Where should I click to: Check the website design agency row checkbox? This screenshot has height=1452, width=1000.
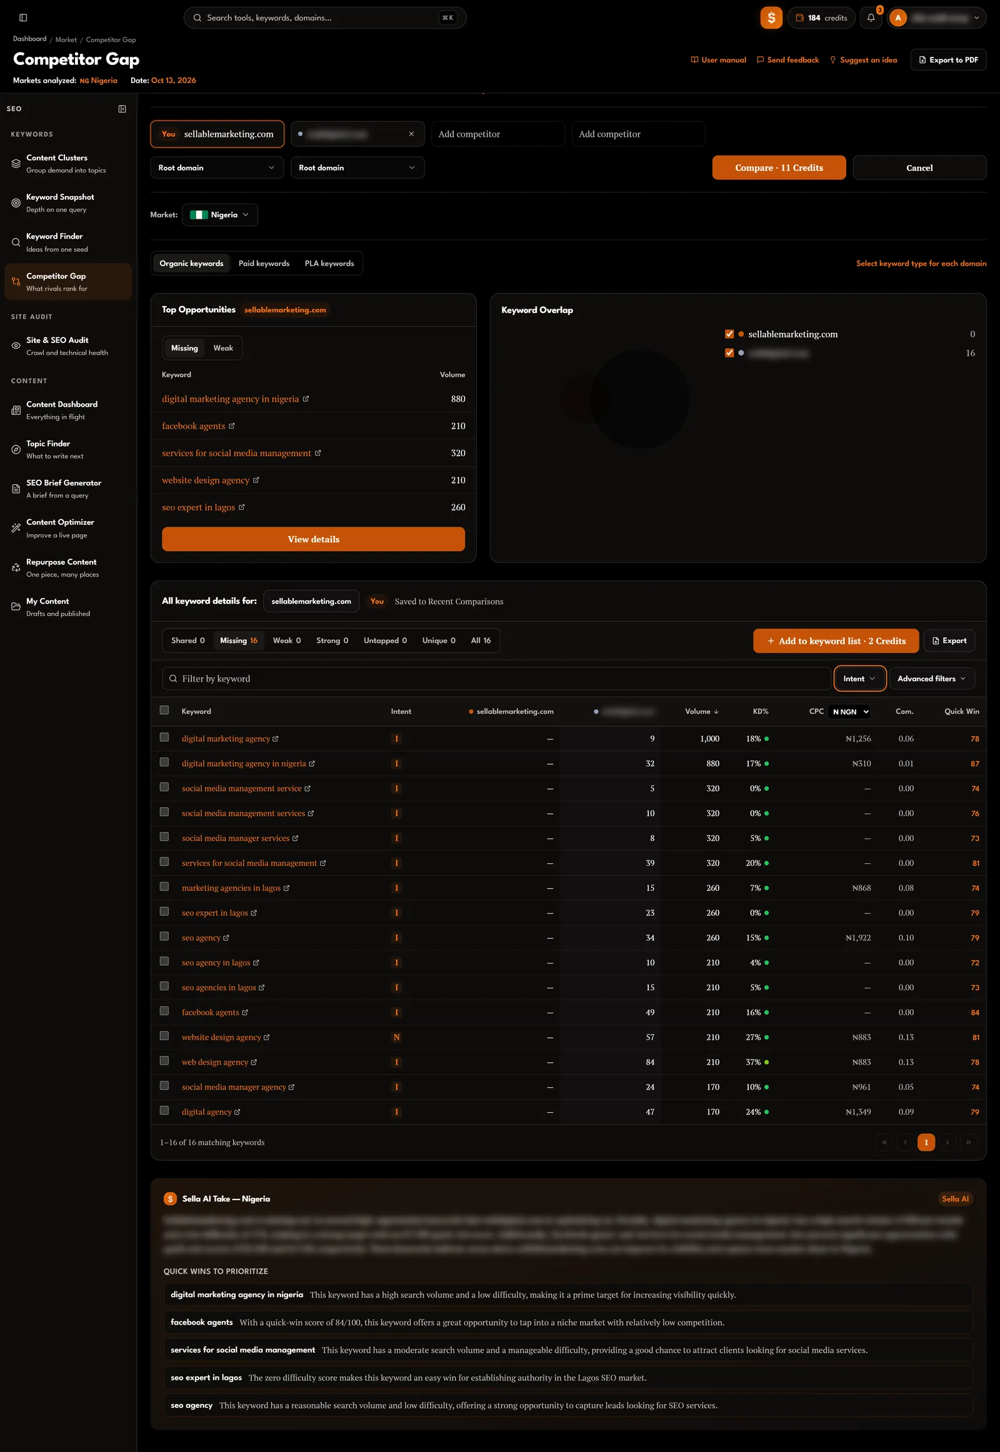click(x=164, y=1035)
